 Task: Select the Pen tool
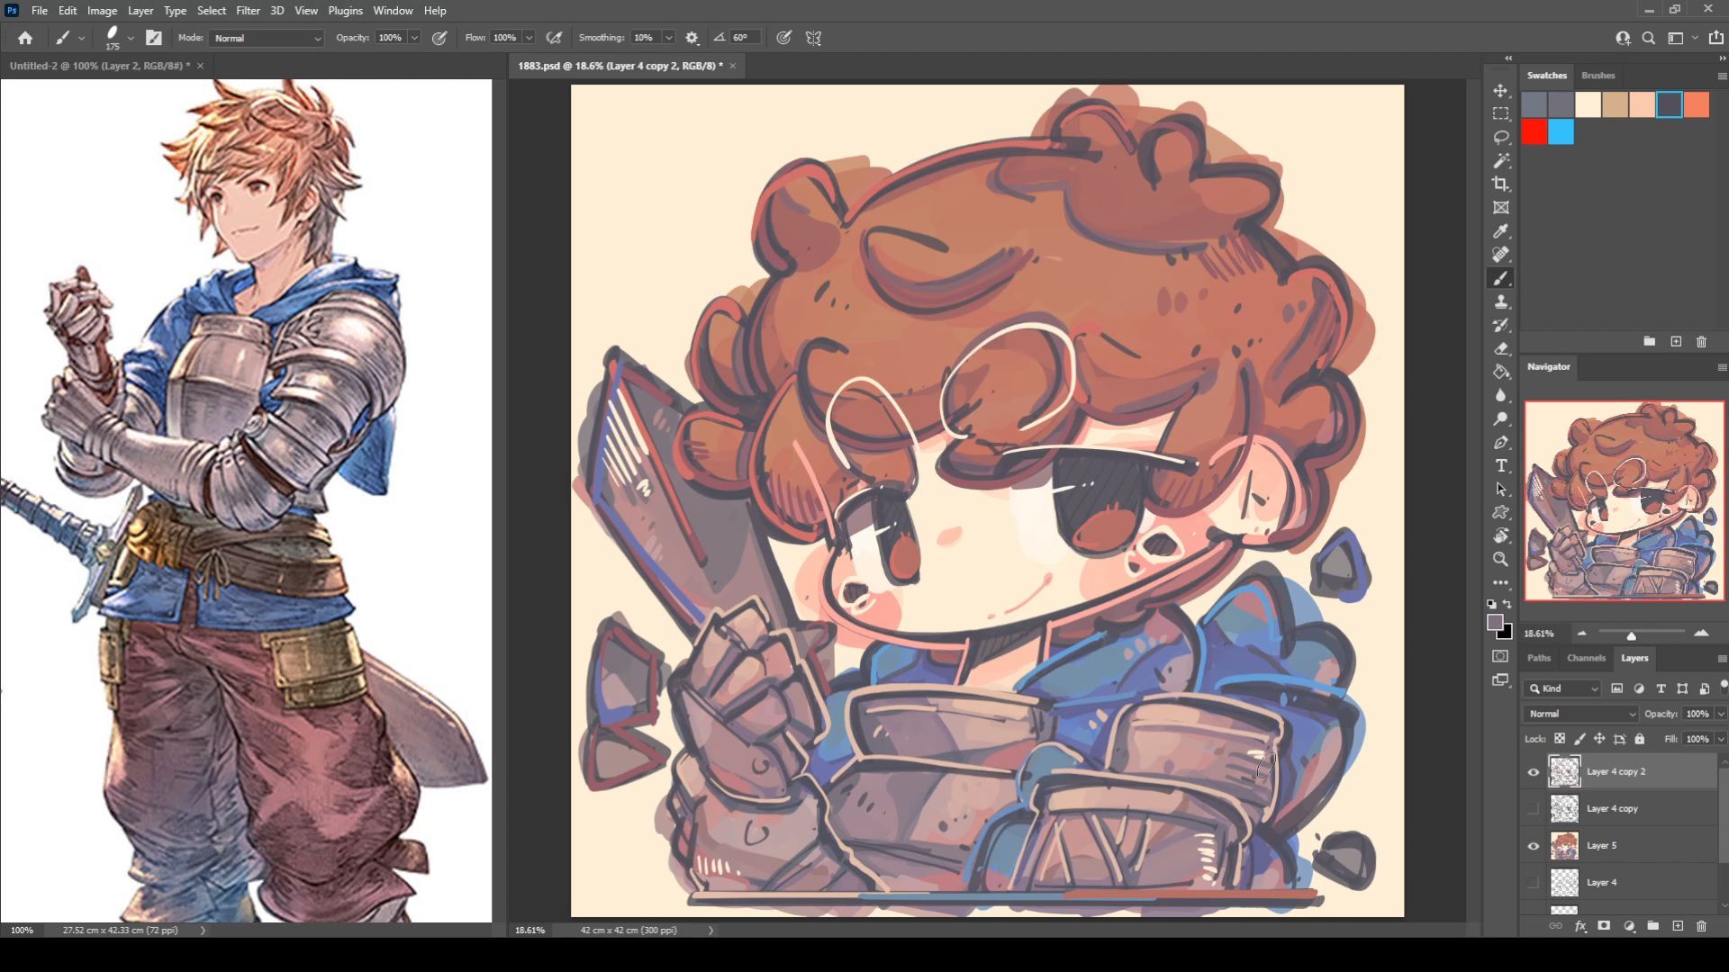coord(1500,443)
